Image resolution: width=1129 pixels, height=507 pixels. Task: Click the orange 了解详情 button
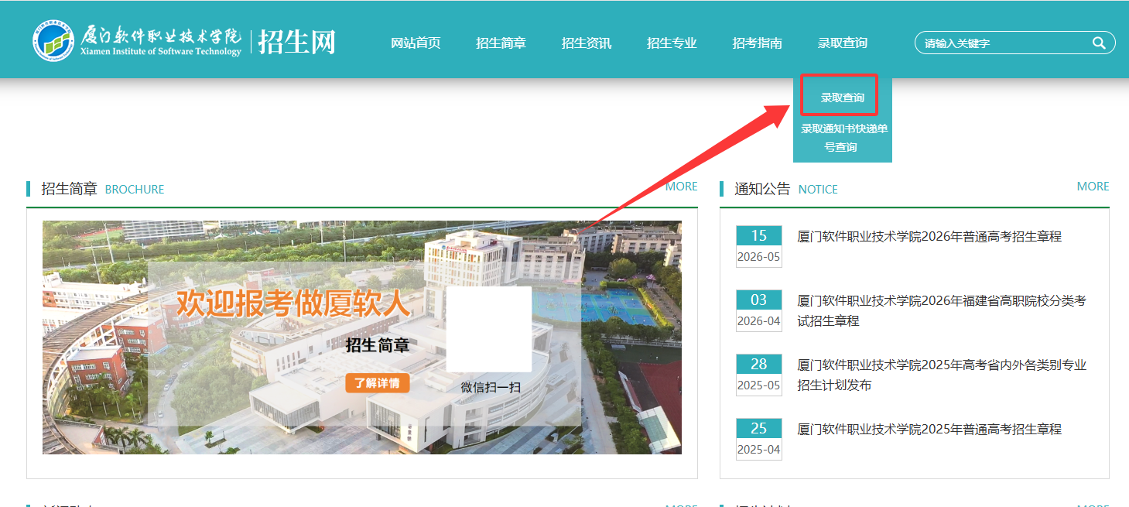click(377, 383)
